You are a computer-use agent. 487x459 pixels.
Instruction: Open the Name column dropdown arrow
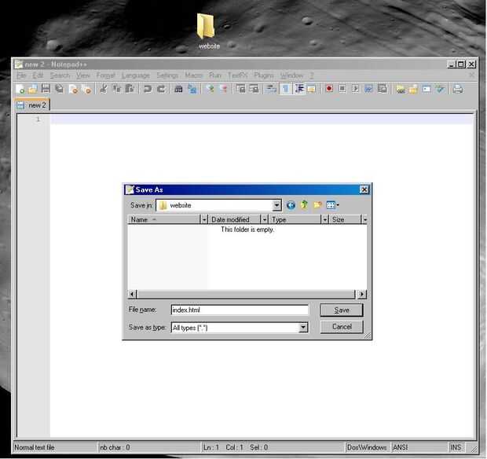(204, 220)
